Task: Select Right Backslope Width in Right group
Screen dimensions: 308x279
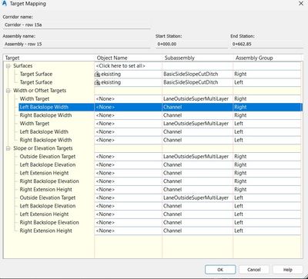Action: point(45,115)
